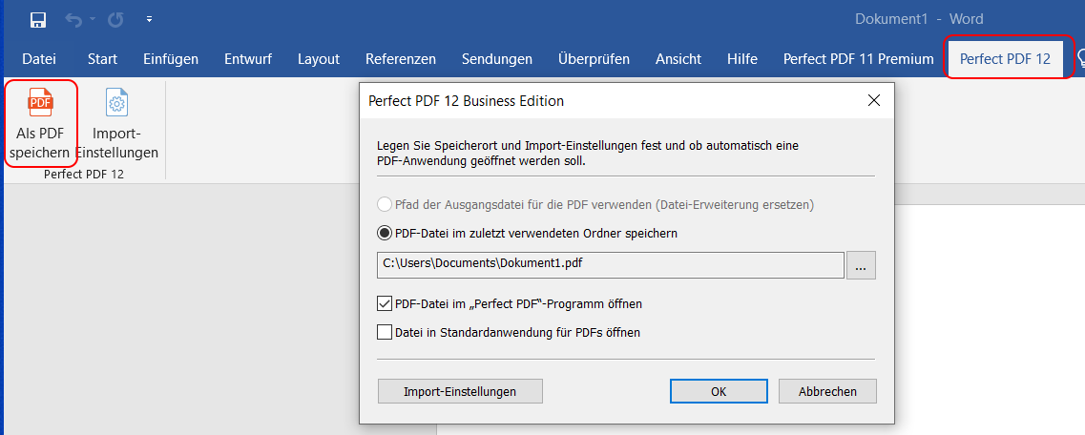Select the Ansicht tab

click(x=678, y=59)
